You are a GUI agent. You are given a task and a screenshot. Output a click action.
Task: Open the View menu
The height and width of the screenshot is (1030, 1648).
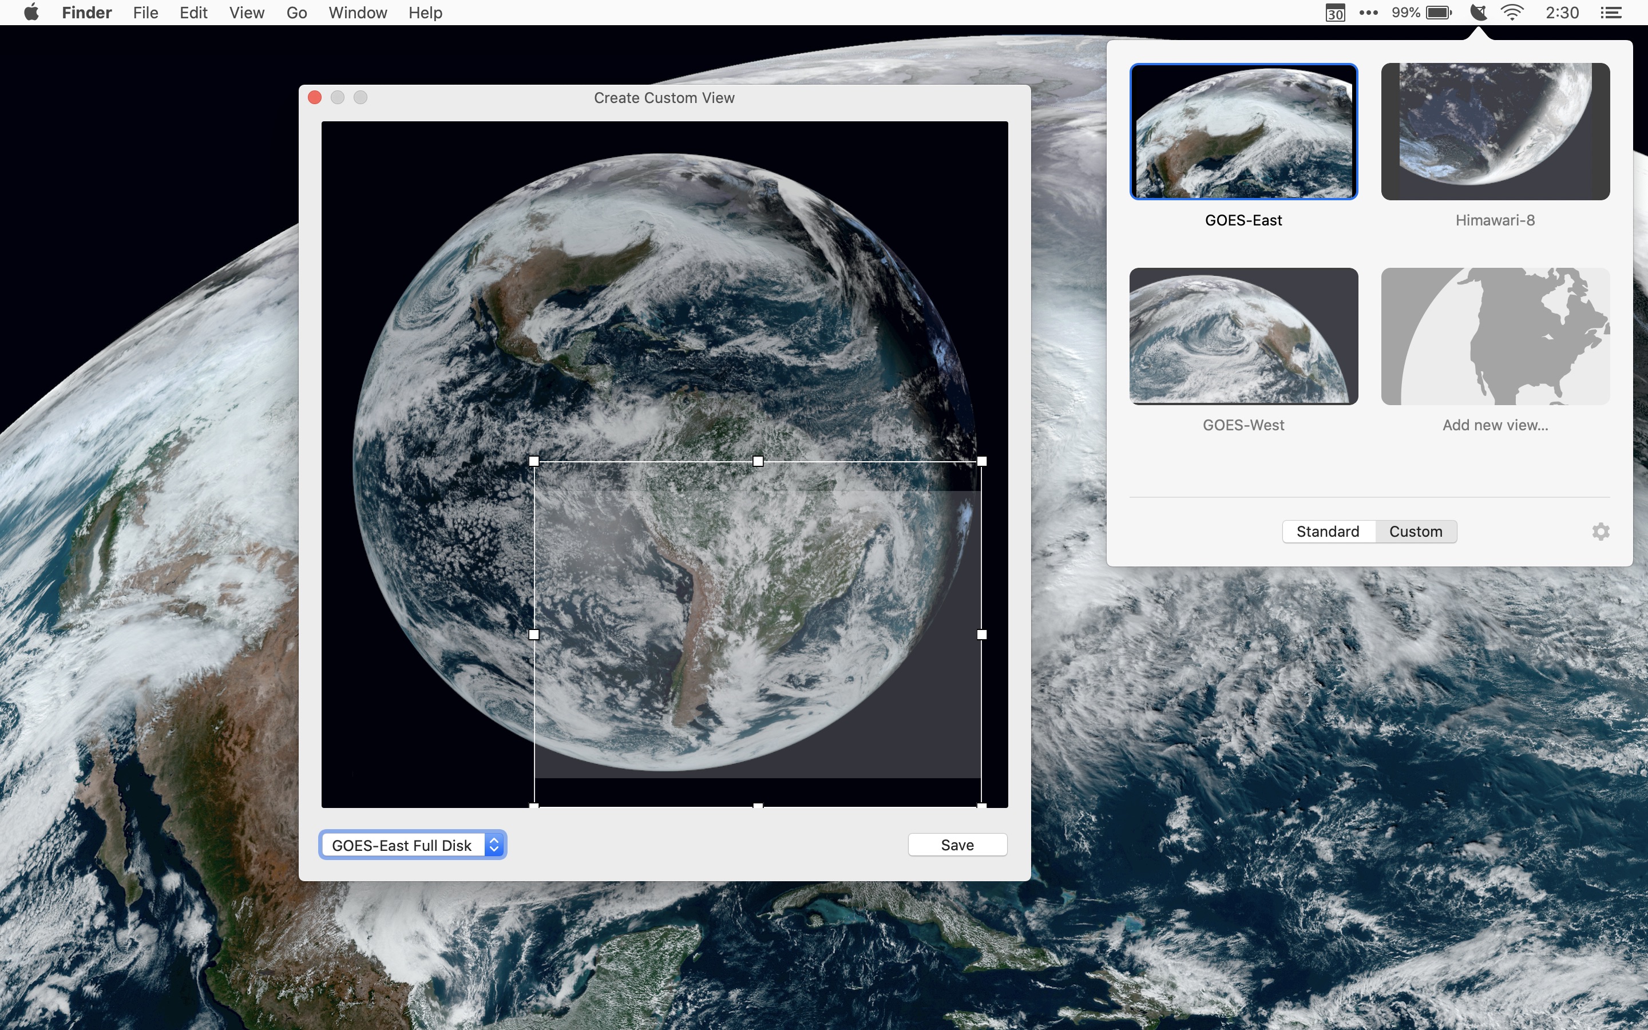click(x=247, y=13)
